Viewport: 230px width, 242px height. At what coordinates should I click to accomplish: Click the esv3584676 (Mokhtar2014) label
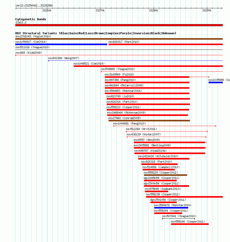point(173,205)
